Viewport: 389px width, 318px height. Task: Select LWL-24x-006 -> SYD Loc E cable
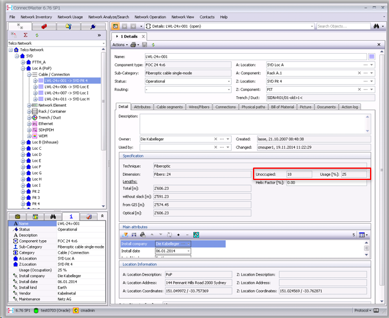click(x=66, y=87)
